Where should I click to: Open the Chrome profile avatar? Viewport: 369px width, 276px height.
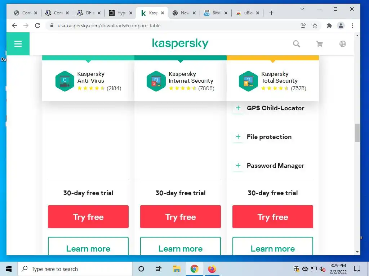[x=341, y=26]
